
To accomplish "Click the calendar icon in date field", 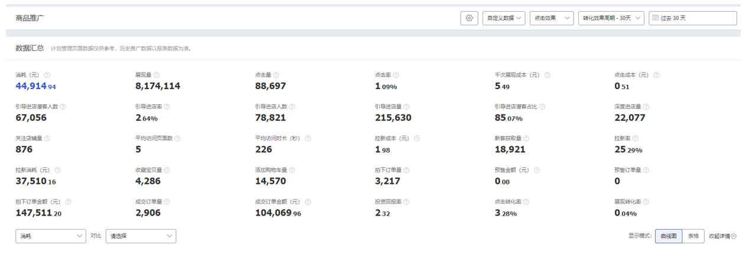I will [655, 18].
